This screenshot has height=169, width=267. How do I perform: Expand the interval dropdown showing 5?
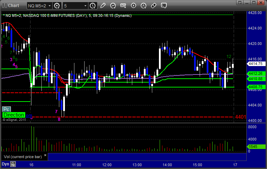point(75,6)
